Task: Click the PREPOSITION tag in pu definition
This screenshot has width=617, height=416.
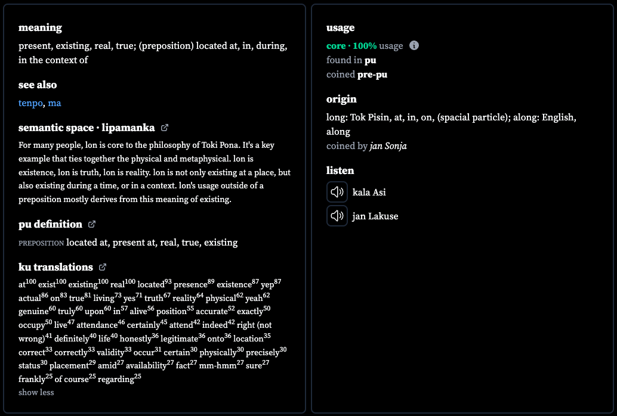Action: [x=41, y=243]
